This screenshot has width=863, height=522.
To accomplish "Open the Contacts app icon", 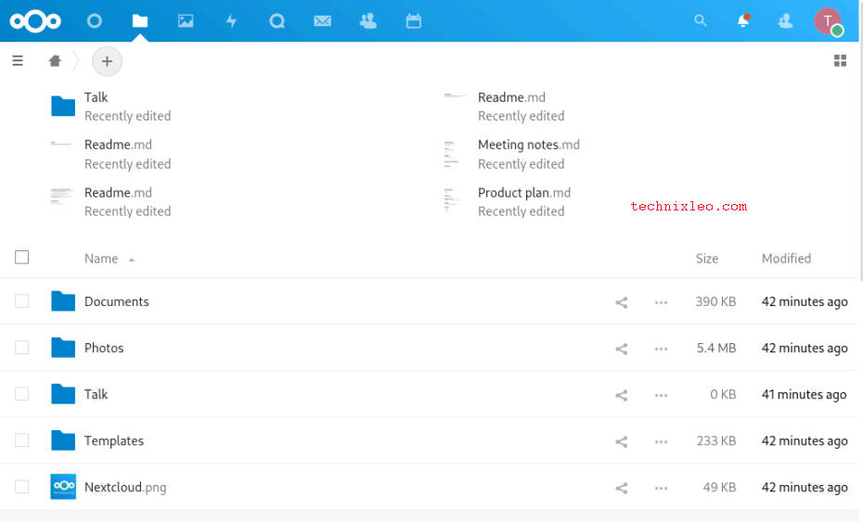I will tap(367, 20).
